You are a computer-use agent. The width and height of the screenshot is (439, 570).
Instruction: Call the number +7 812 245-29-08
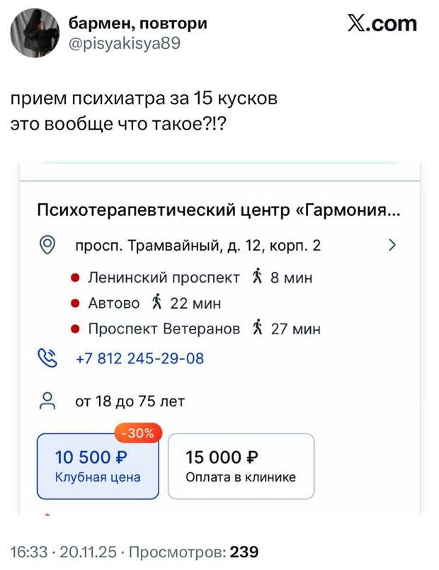(139, 358)
